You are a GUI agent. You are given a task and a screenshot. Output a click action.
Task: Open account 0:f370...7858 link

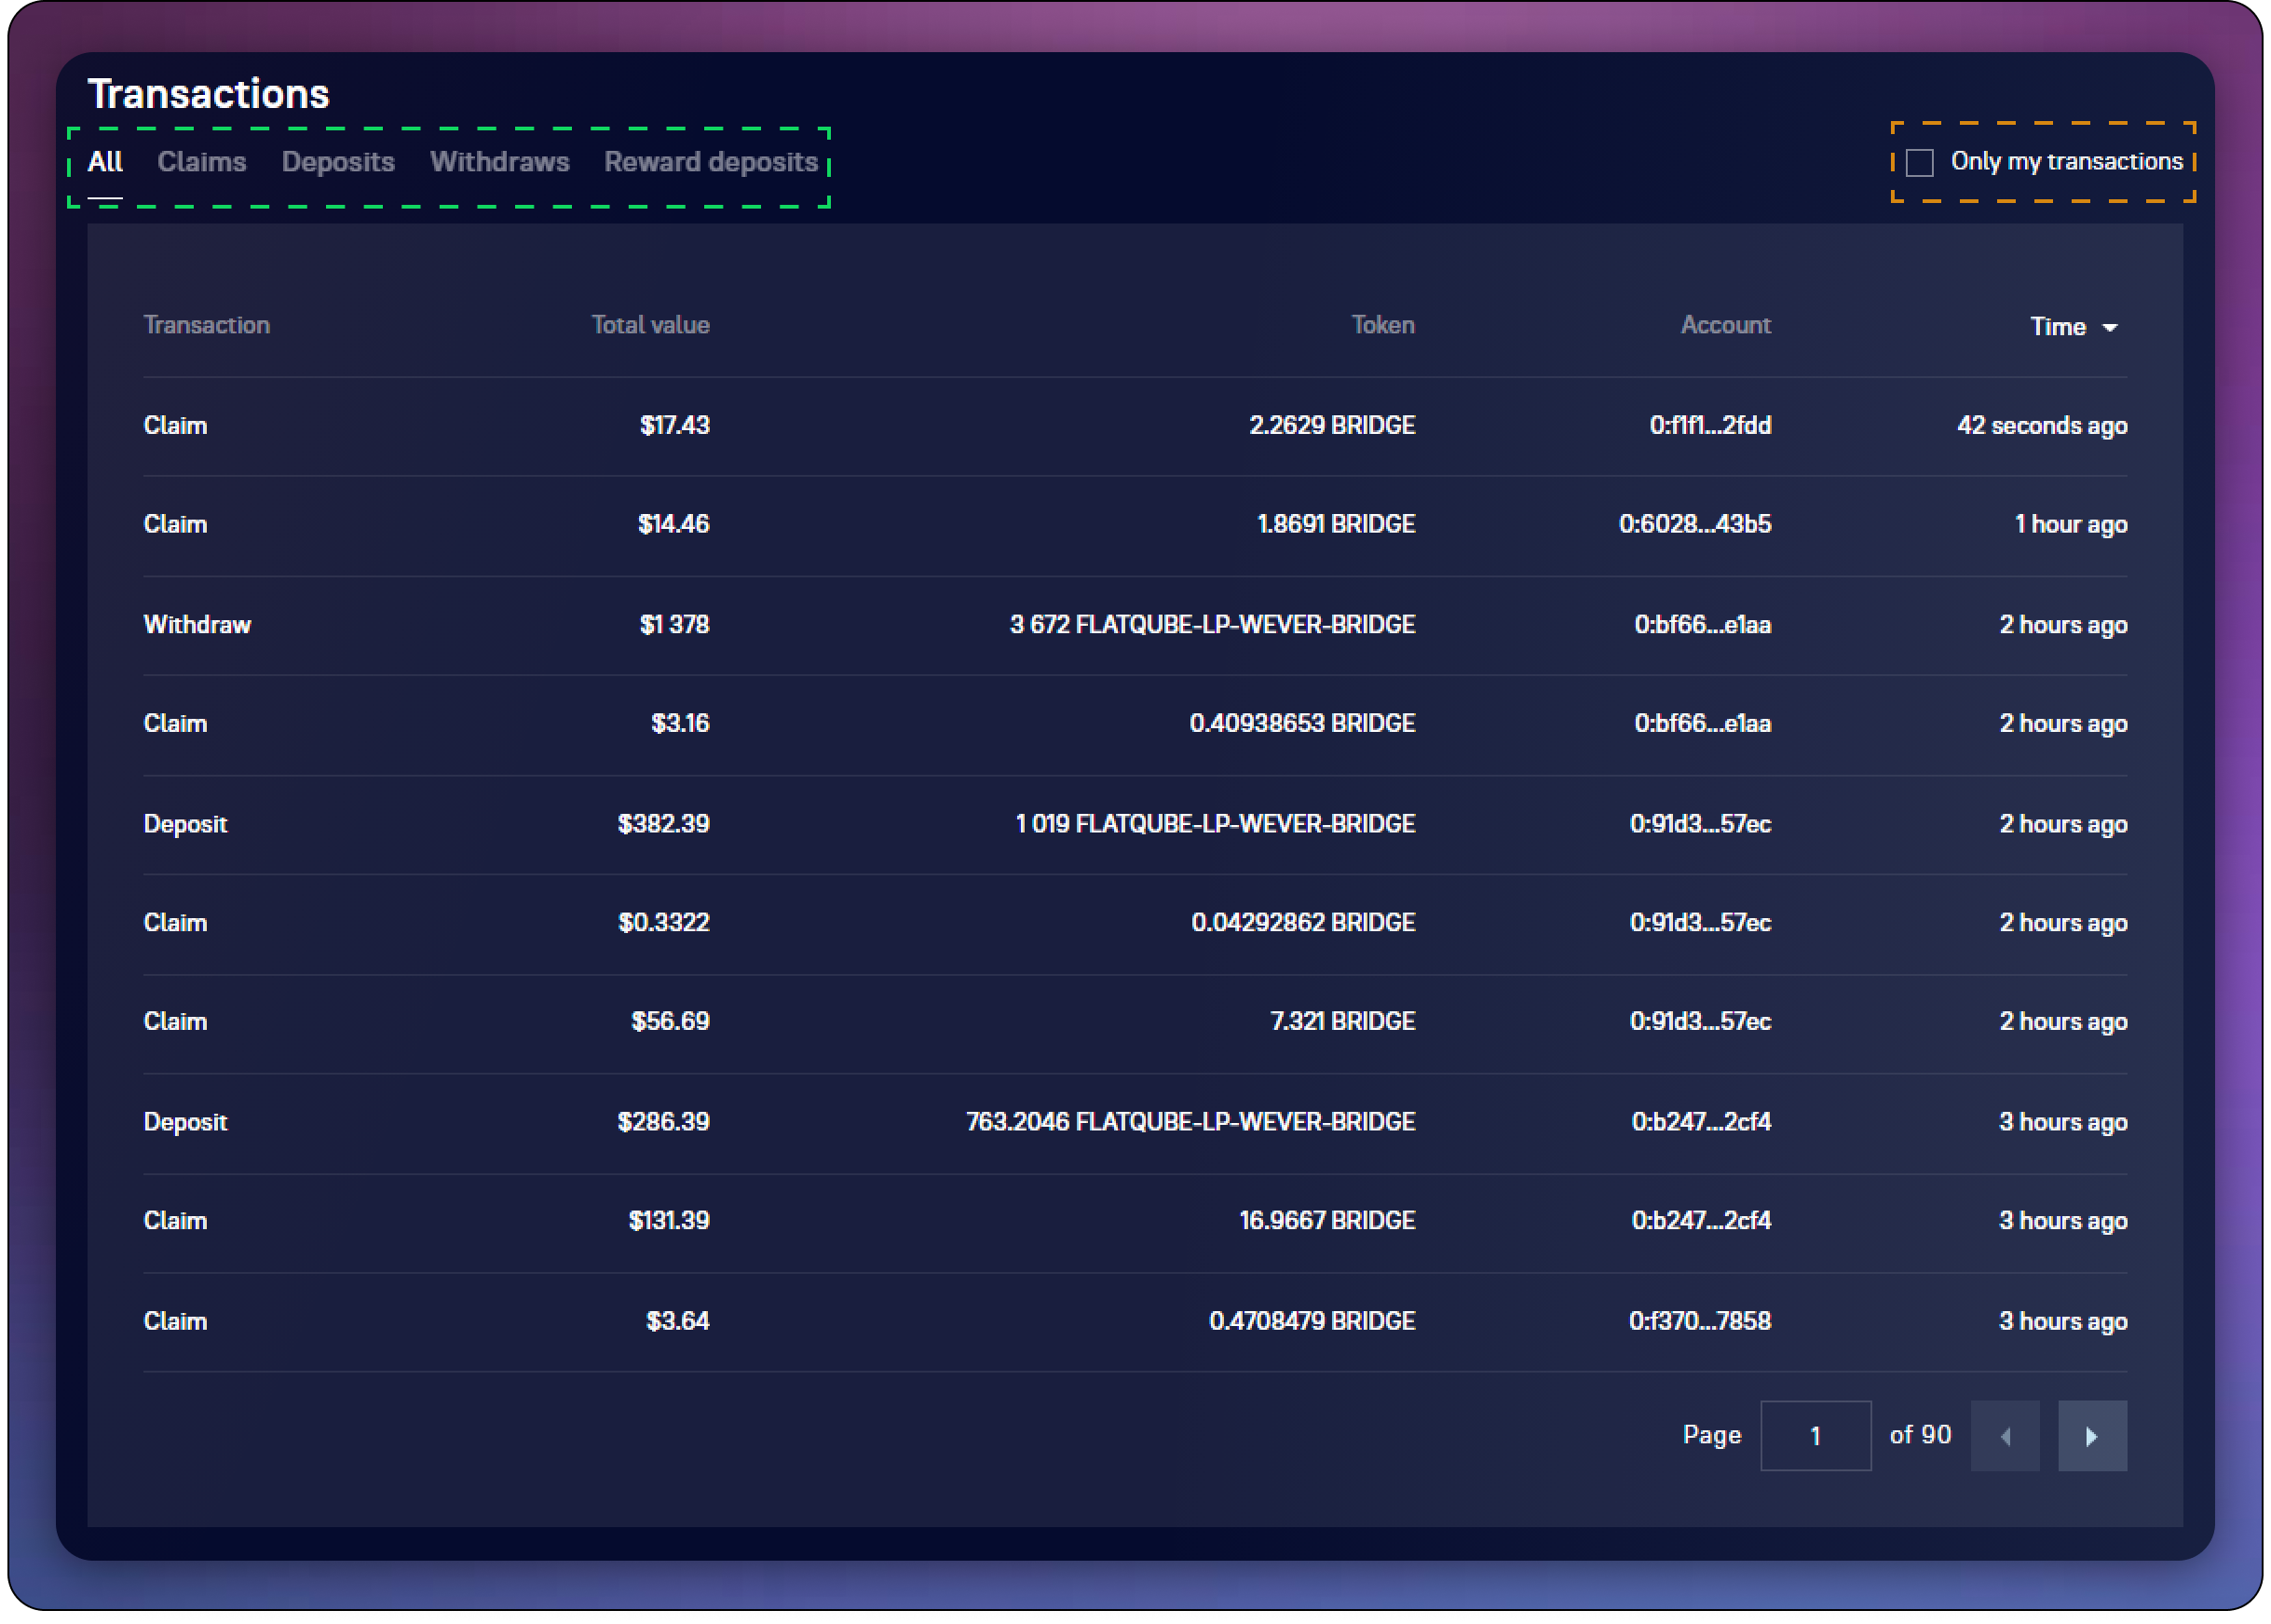click(1699, 1321)
